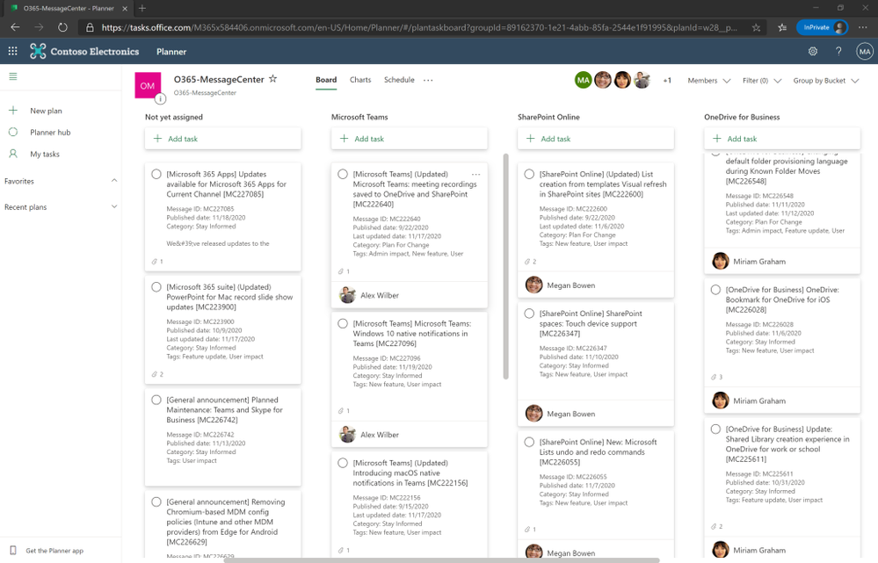The image size is (878, 563).
Task: Open the three-dots more plan views menu
Action: (428, 80)
